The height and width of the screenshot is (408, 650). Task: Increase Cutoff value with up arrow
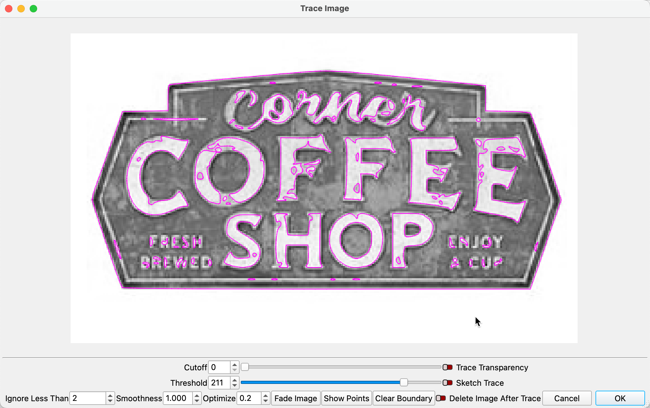click(x=234, y=365)
